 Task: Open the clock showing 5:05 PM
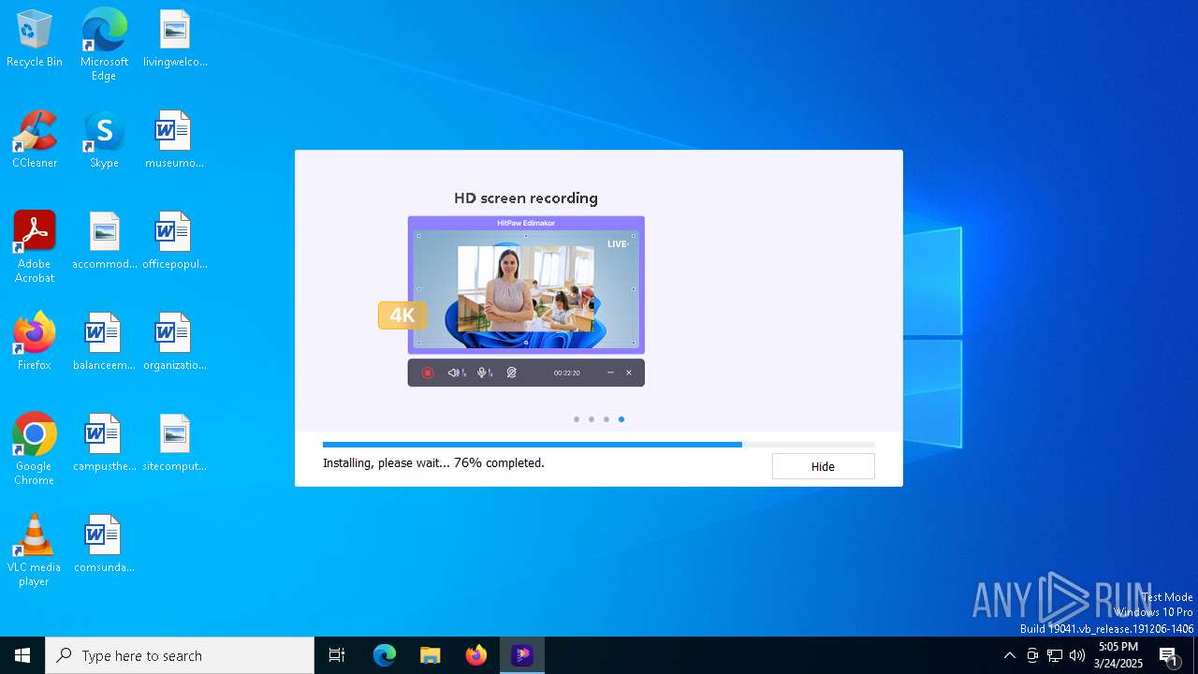(1118, 655)
